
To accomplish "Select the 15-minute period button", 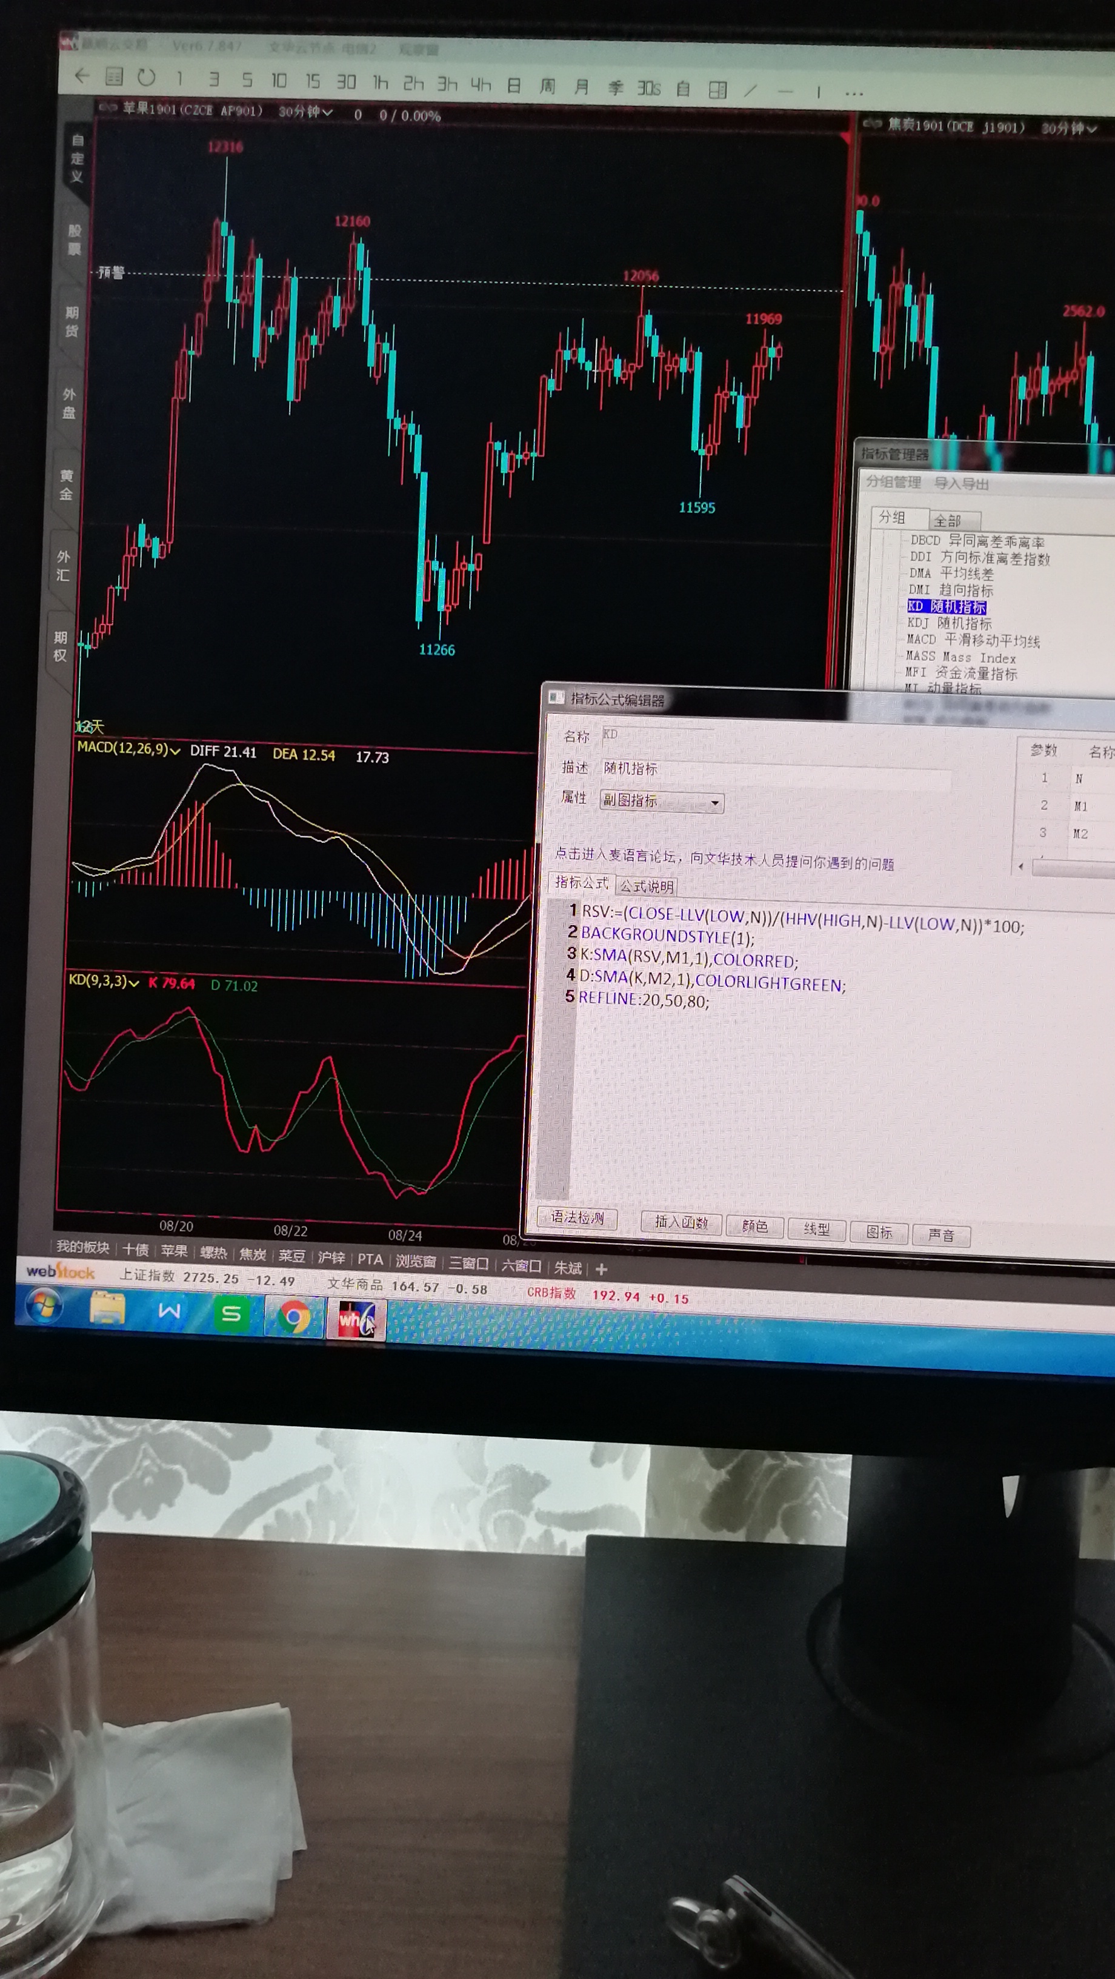I will point(311,81).
